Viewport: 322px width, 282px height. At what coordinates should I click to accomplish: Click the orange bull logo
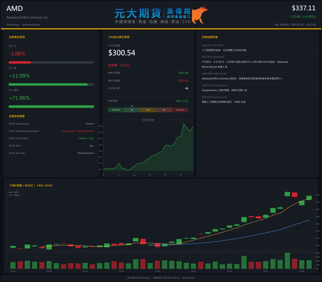coord(199,15)
